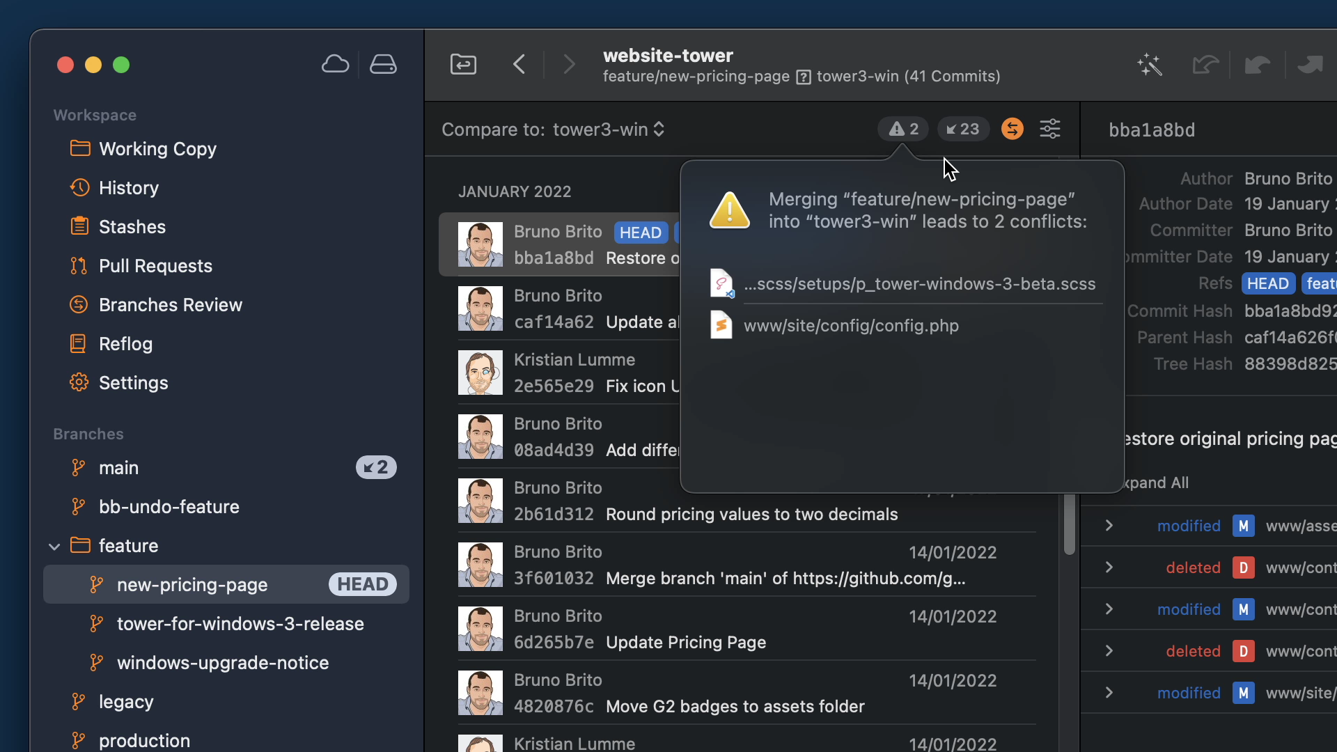Open the Pull Requests section
Image resolution: width=1337 pixels, height=752 pixels.
[155, 265]
